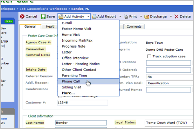Click the Customer # field with 12346
The width and height of the screenshot is (194, 129).
coord(82,102)
